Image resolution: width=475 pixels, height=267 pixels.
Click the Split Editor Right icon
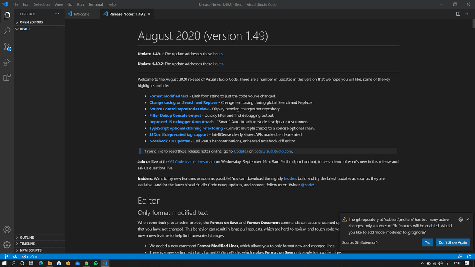[x=458, y=14]
